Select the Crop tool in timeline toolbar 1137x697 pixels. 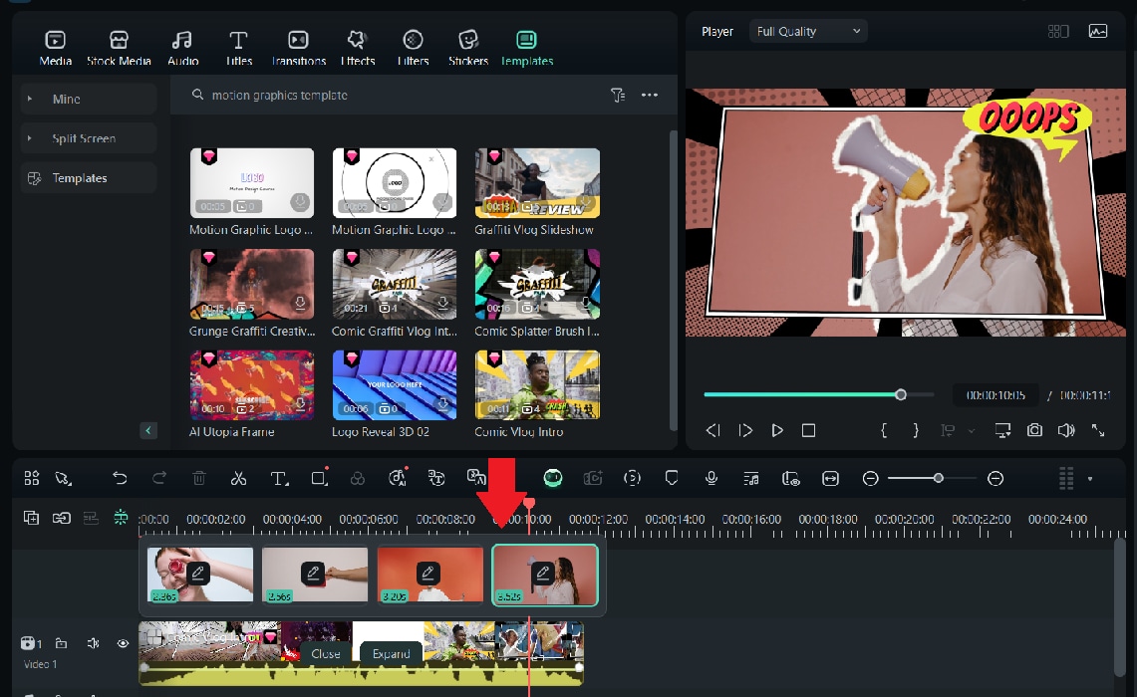(x=319, y=478)
